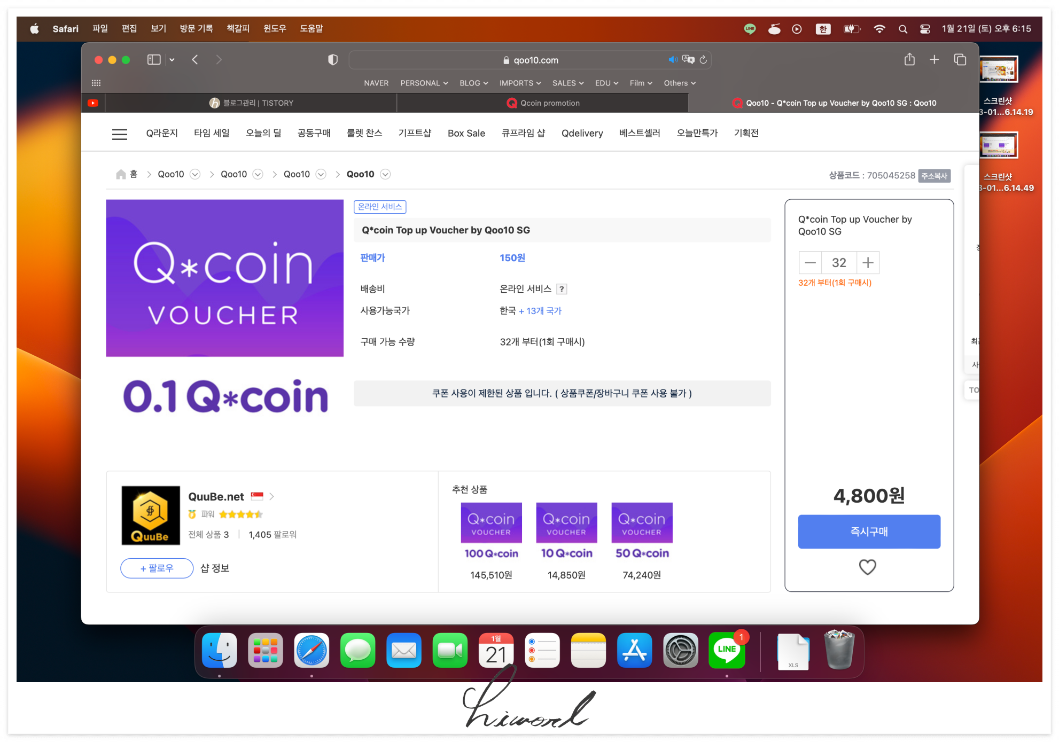Open Finder from the dock
The width and height of the screenshot is (1059, 742).
pos(220,651)
